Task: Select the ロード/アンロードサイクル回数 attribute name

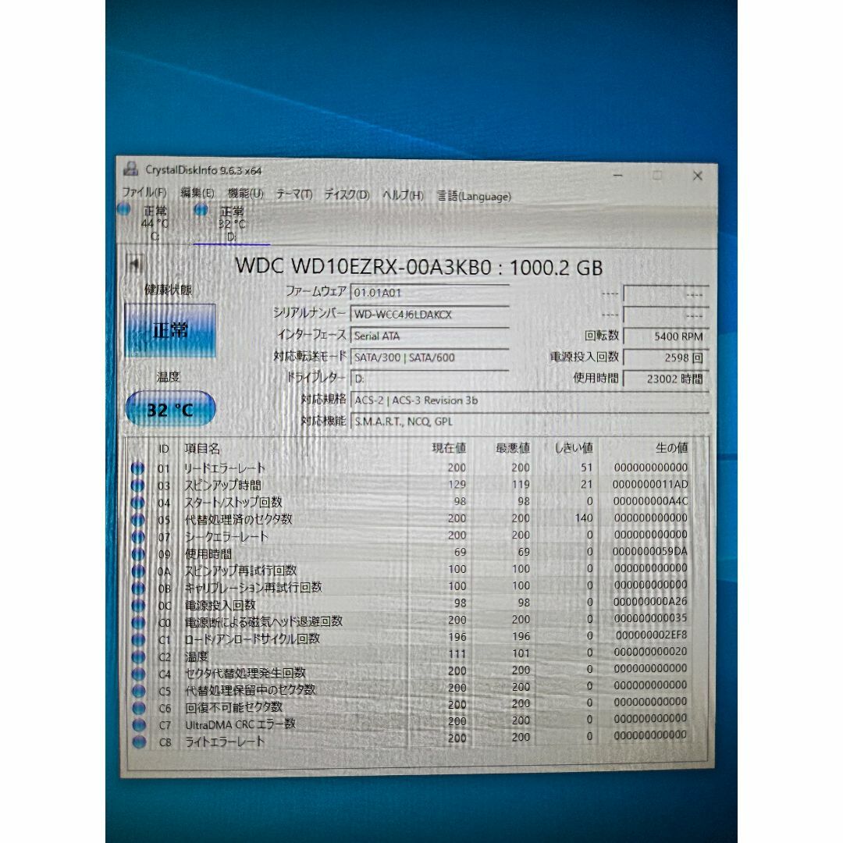Action: click(x=252, y=639)
